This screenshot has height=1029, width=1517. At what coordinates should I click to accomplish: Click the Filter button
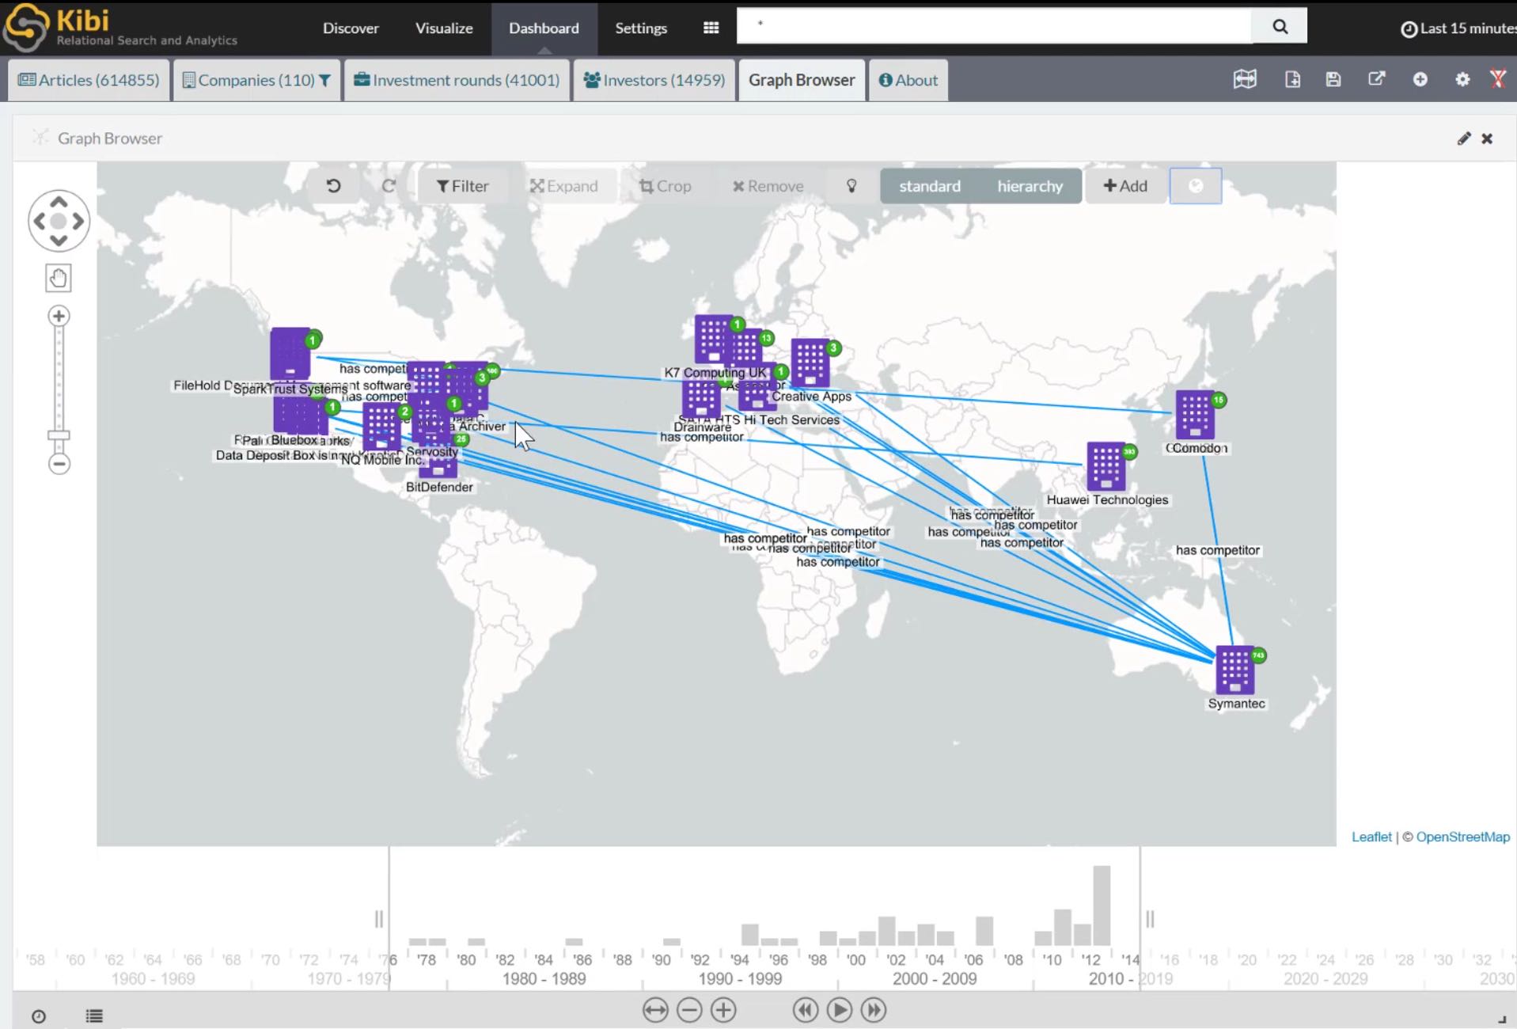(x=462, y=186)
